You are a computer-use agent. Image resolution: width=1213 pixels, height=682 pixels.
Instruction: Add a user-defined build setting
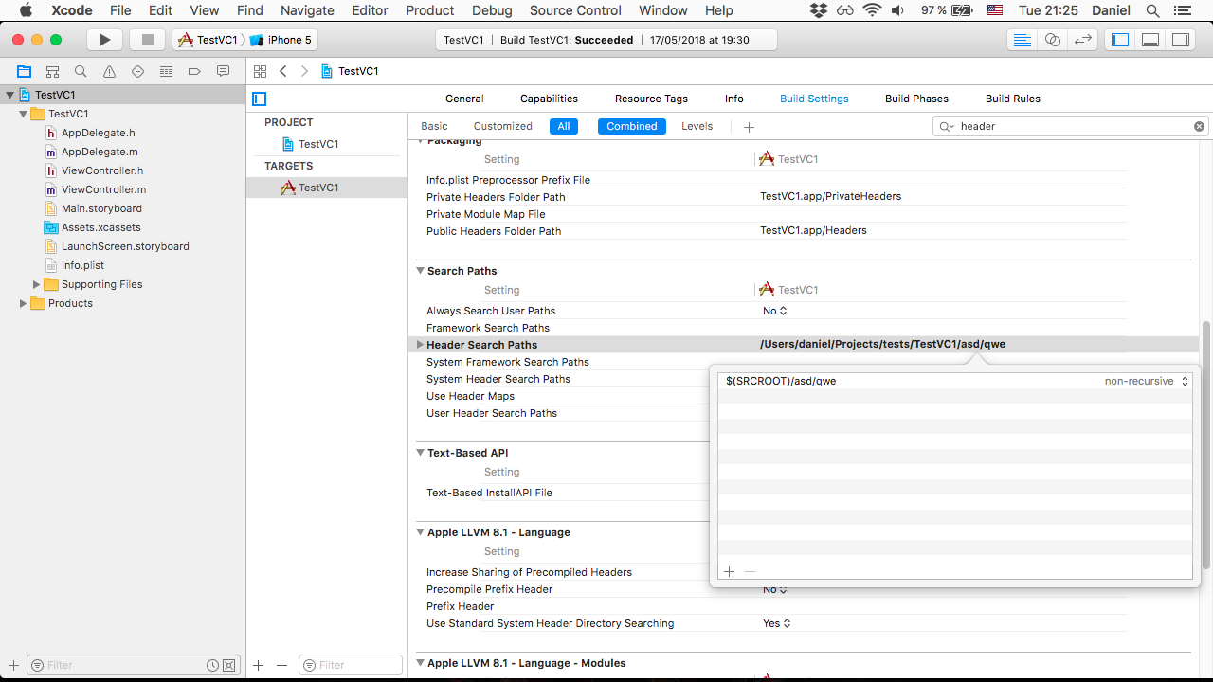coord(749,126)
